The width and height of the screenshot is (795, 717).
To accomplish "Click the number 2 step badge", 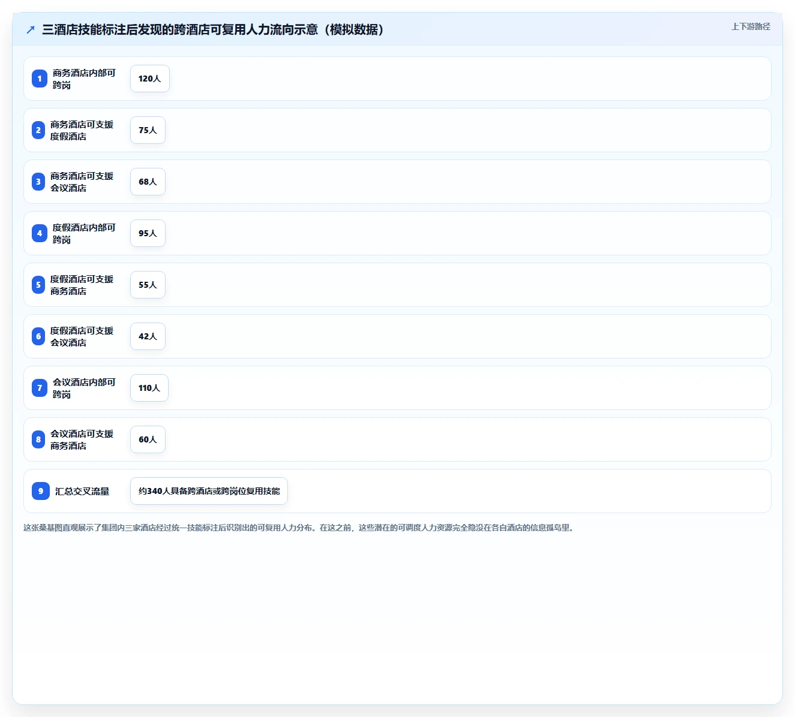I will 38,130.
